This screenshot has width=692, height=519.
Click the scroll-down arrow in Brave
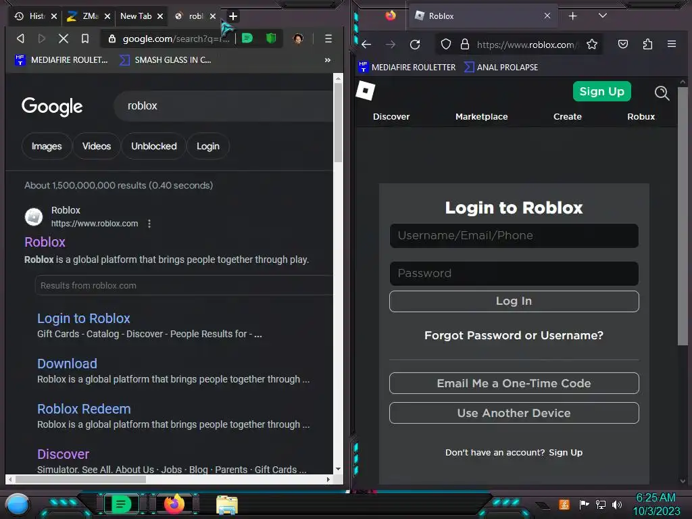[338, 469]
